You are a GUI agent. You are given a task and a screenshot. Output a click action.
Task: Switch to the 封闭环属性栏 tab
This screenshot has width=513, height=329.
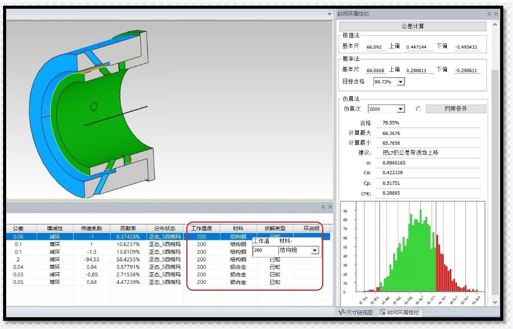coord(400,312)
